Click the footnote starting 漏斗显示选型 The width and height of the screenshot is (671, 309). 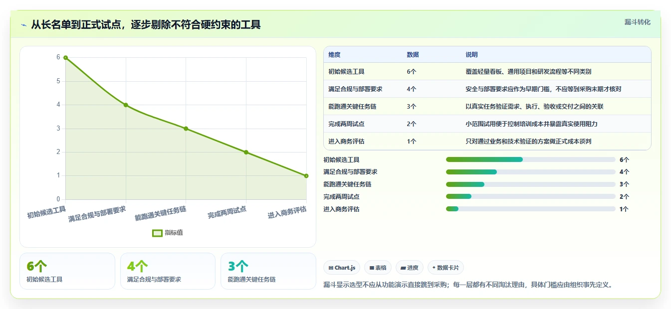pos(468,285)
